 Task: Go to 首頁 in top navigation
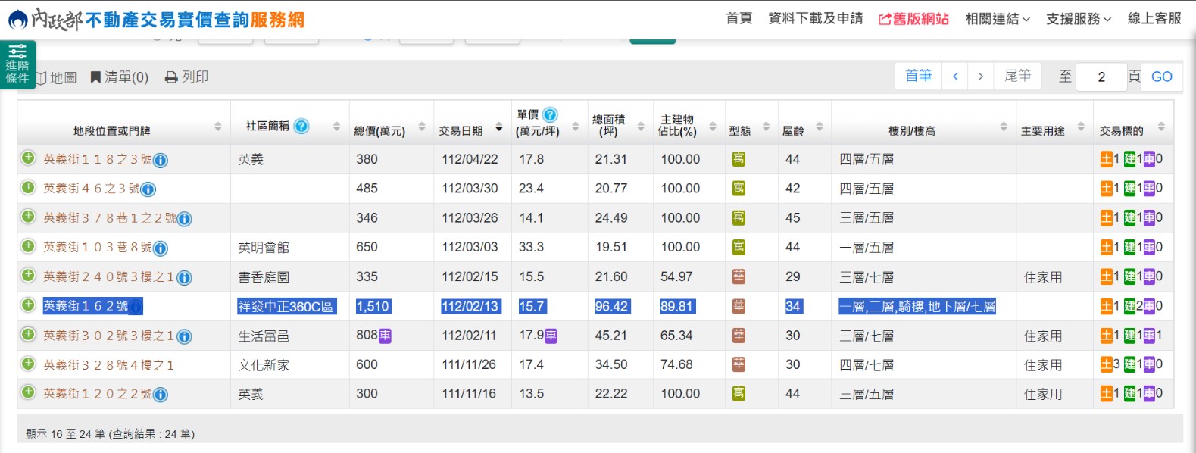(739, 19)
